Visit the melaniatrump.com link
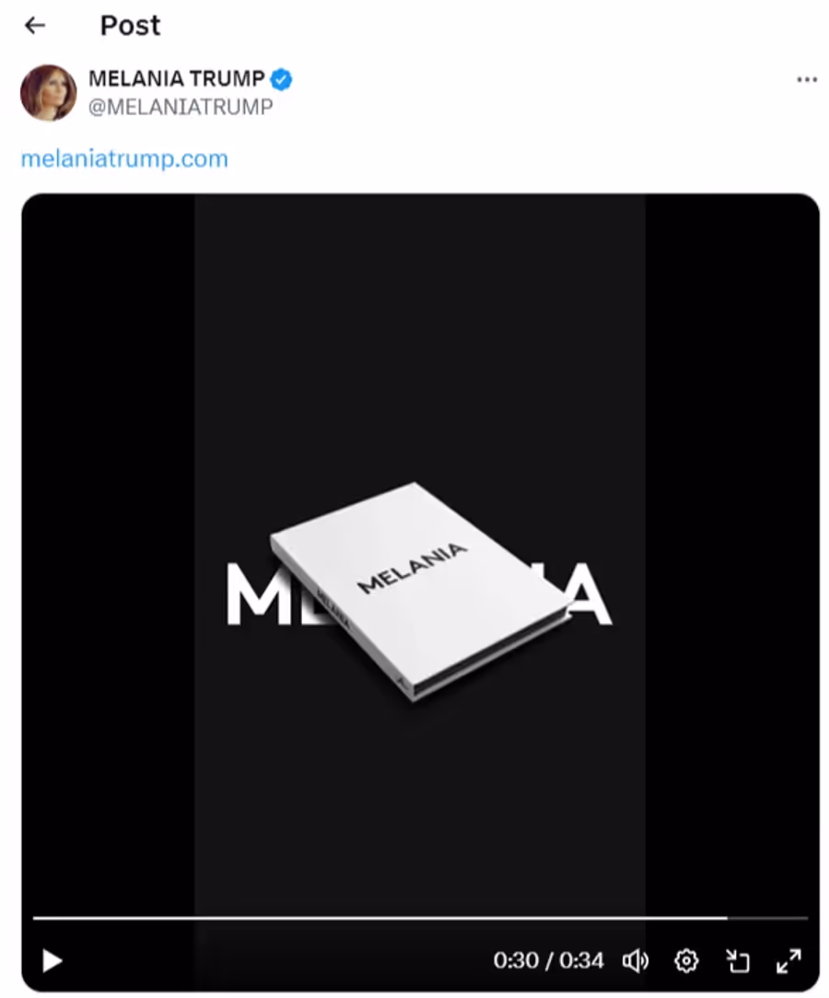The image size is (829, 998). click(x=124, y=159)
